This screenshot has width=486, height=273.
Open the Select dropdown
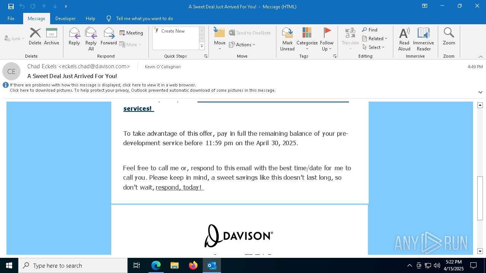374,47
